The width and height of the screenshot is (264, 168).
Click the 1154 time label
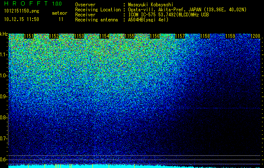pos(104,36)
